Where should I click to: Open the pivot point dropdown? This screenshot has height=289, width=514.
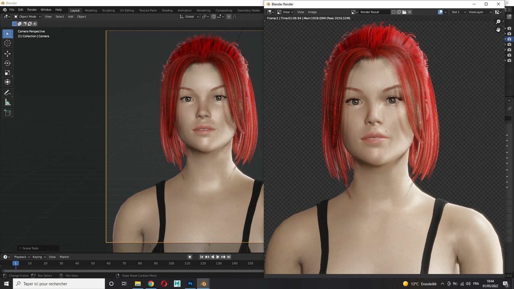click(x=206, y=17)
